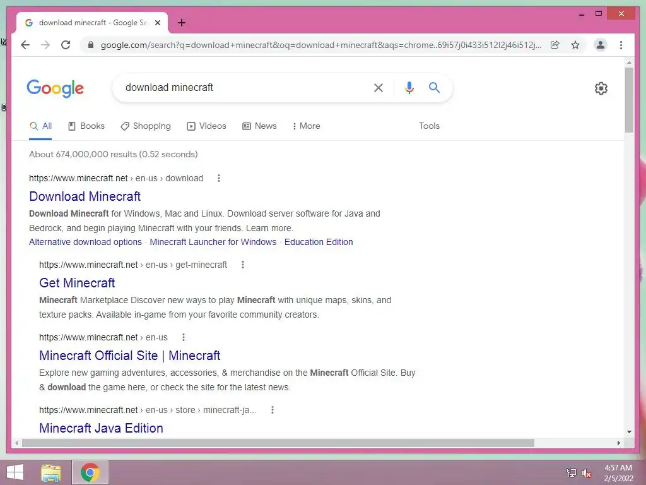Switch to Videos results
Screen dimensions: 646x485
pos(206,126)
